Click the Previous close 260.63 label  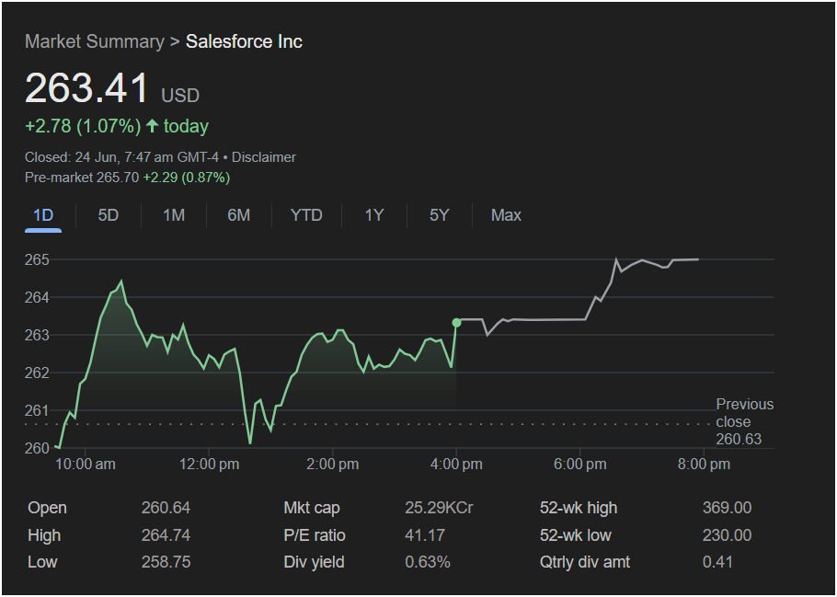(745, 422)
